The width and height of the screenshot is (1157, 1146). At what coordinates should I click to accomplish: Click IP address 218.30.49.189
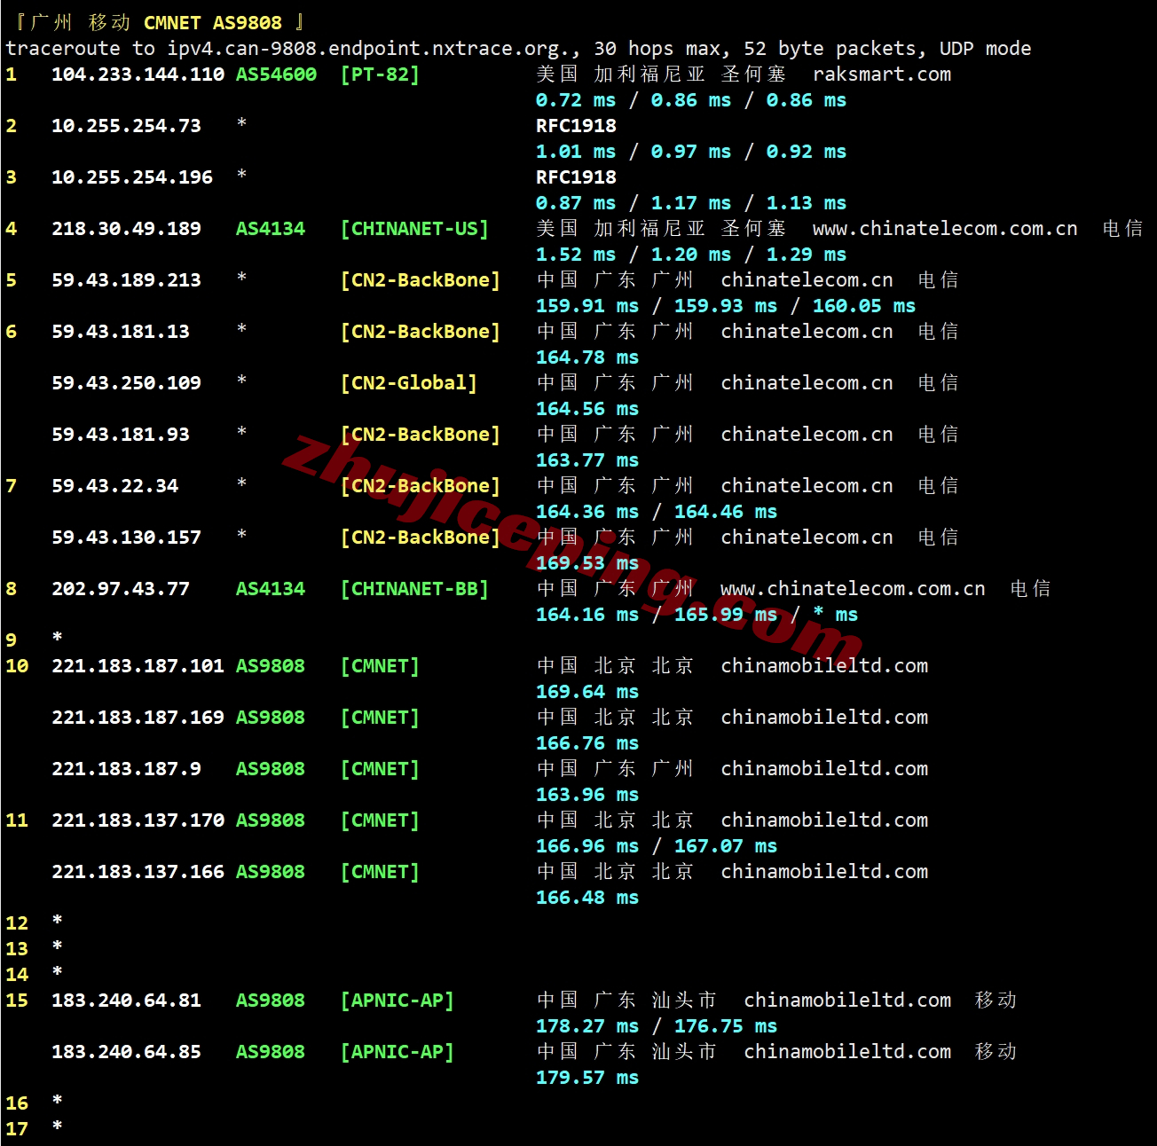126,229
